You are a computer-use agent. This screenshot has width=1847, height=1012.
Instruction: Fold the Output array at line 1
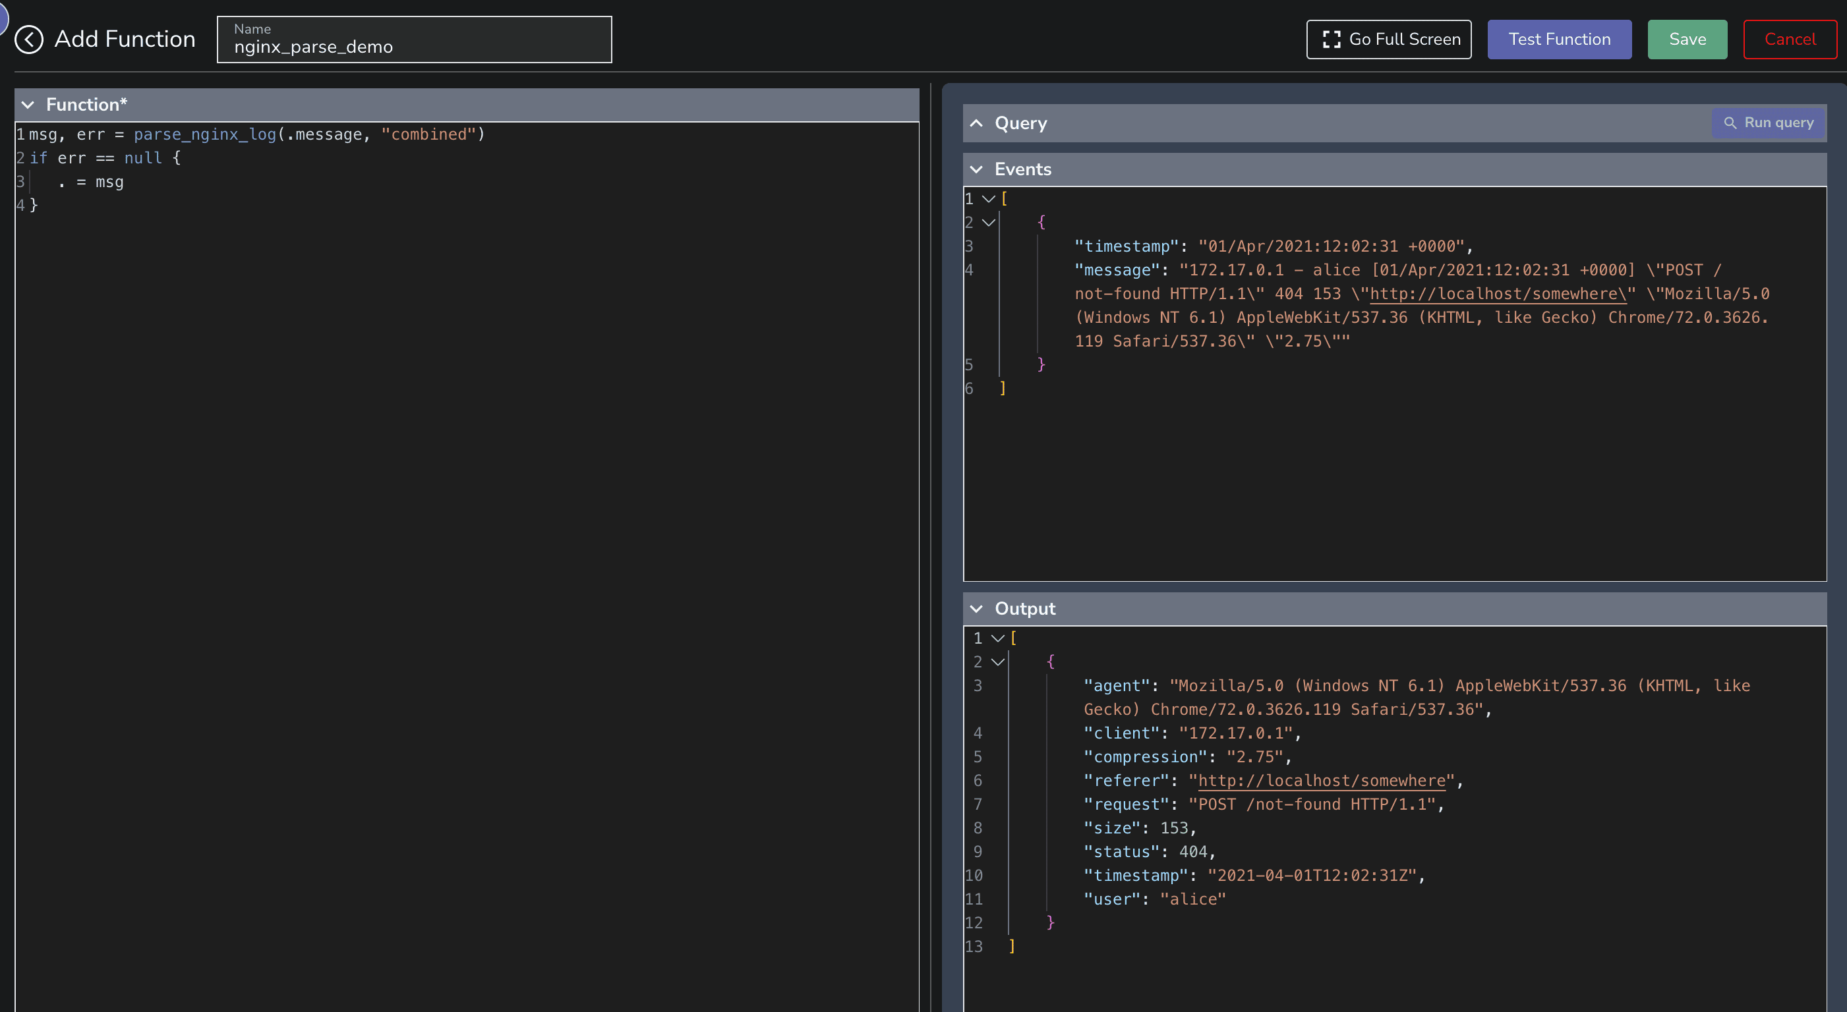pos(997,638)
